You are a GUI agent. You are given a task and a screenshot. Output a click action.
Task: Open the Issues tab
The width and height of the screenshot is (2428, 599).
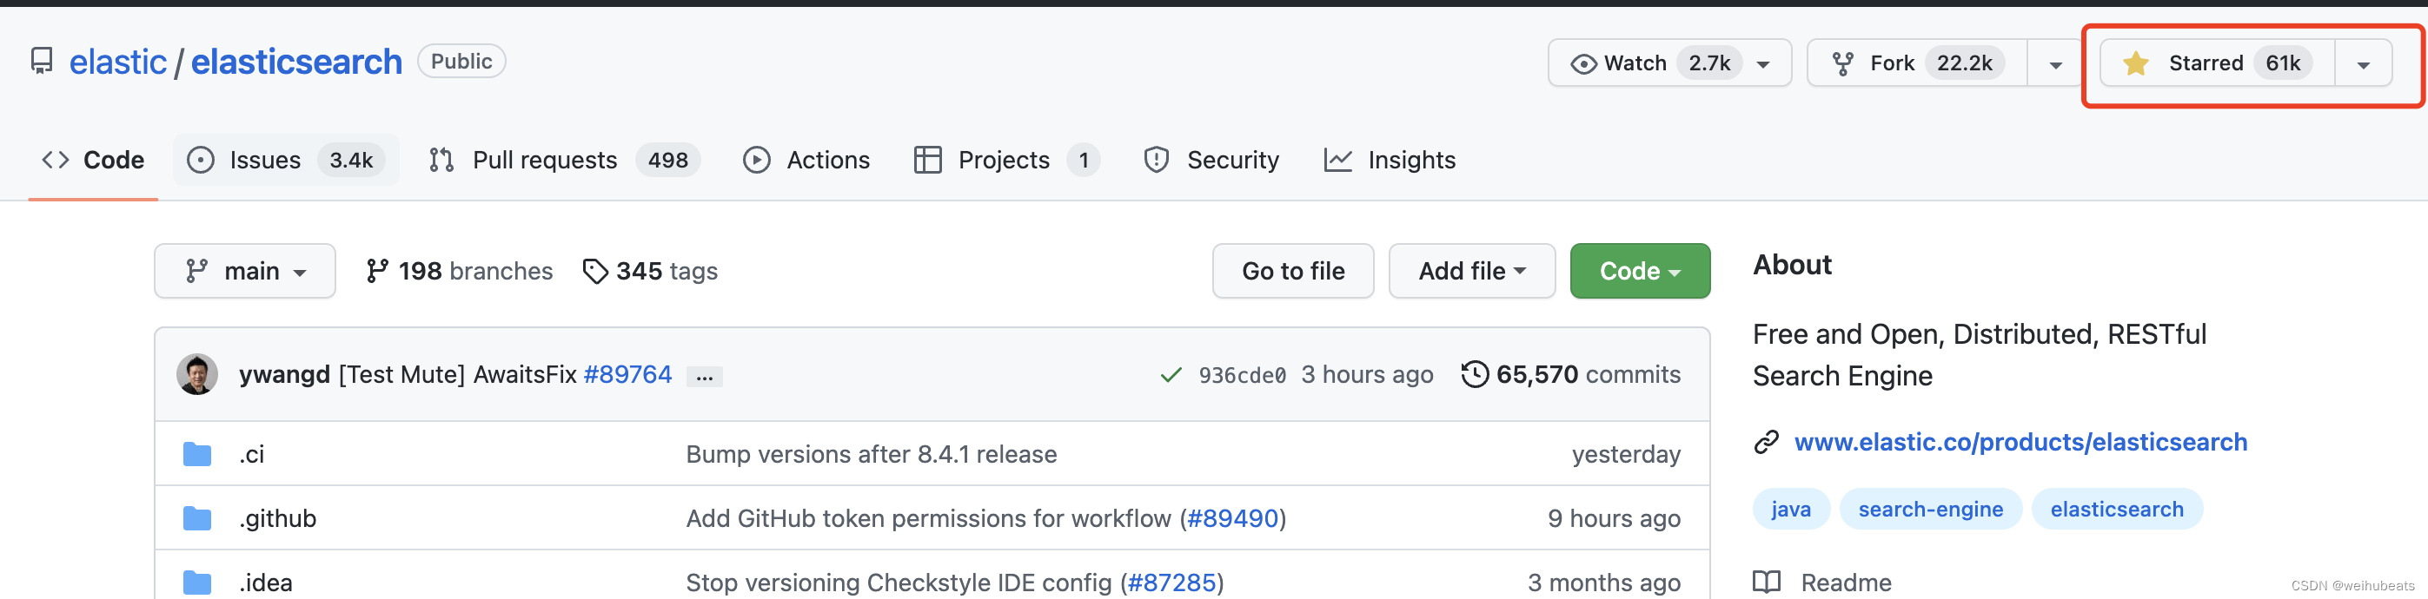[286, 160]
